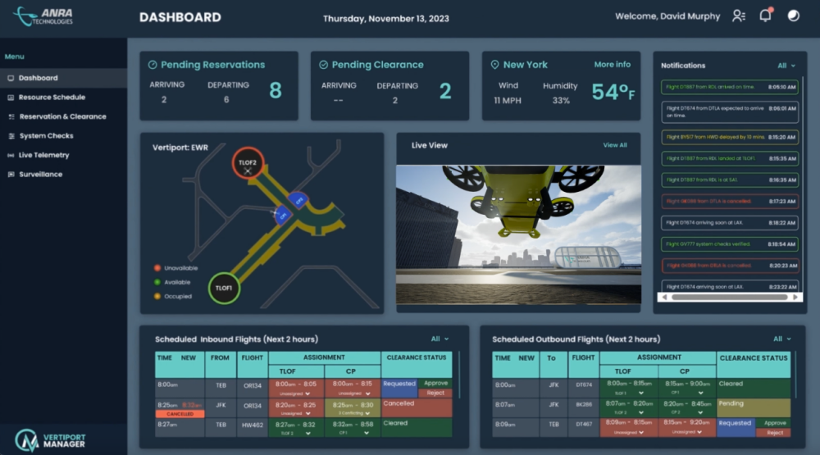This screenshot has height=455, width=820.
Task: Click More info link for New York weather
Action: [x=612, y=65]
